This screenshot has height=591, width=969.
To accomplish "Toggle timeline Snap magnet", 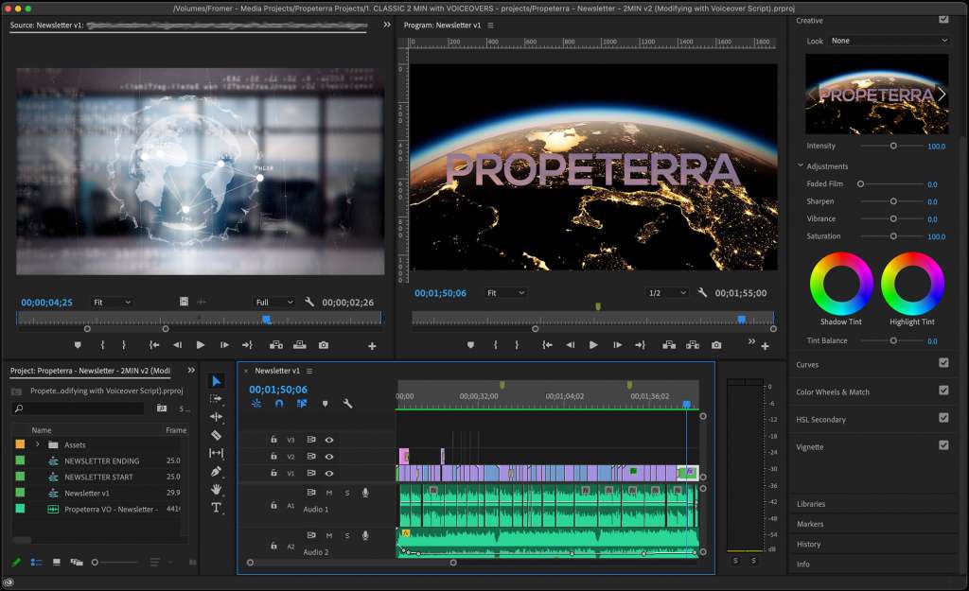I will 279,403.
